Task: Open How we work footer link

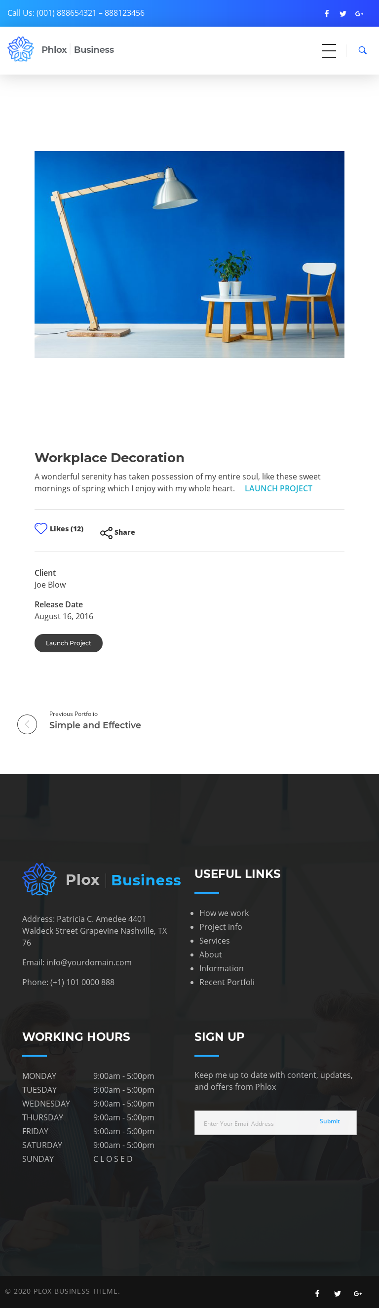Action: click(x=224, y=913)
